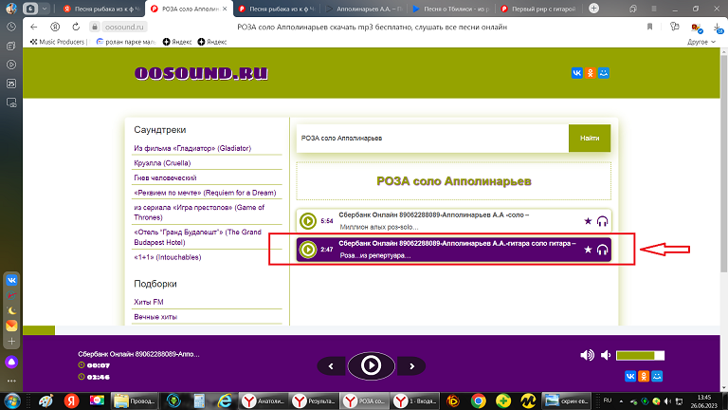Play the 5:54 track Миллион алых роз

[307, 221]
